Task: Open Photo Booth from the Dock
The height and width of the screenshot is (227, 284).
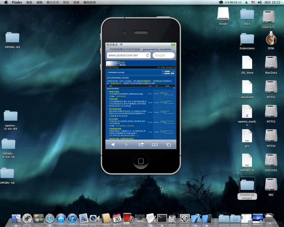Action: [128, 218]
